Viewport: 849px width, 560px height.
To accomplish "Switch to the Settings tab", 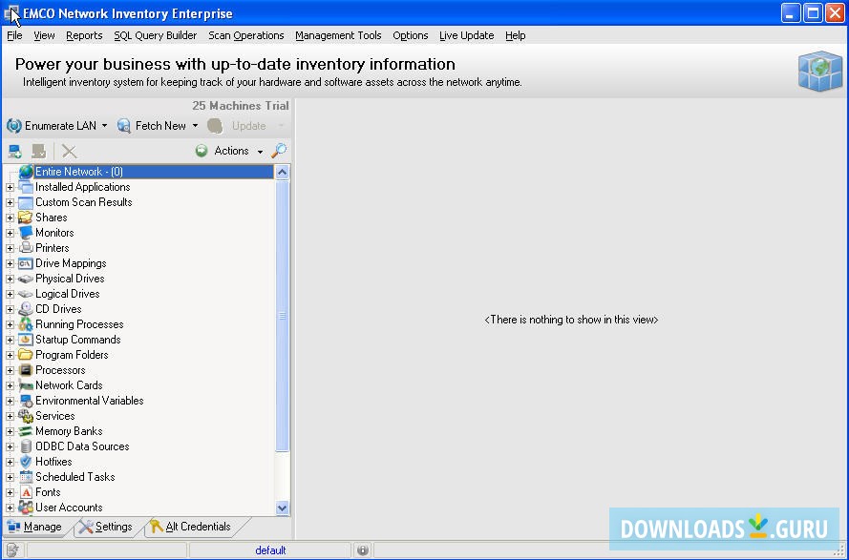I will (x=106, y=527).
